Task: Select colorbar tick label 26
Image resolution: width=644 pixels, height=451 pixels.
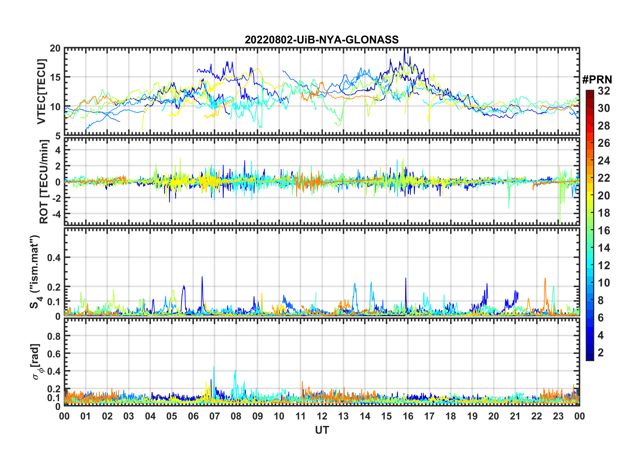Action: pyautogui.click(x=604, y=143)
